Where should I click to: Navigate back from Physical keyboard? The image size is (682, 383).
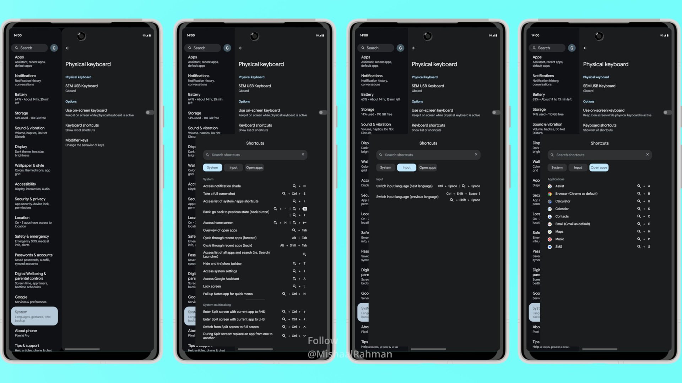click(67, 47)
